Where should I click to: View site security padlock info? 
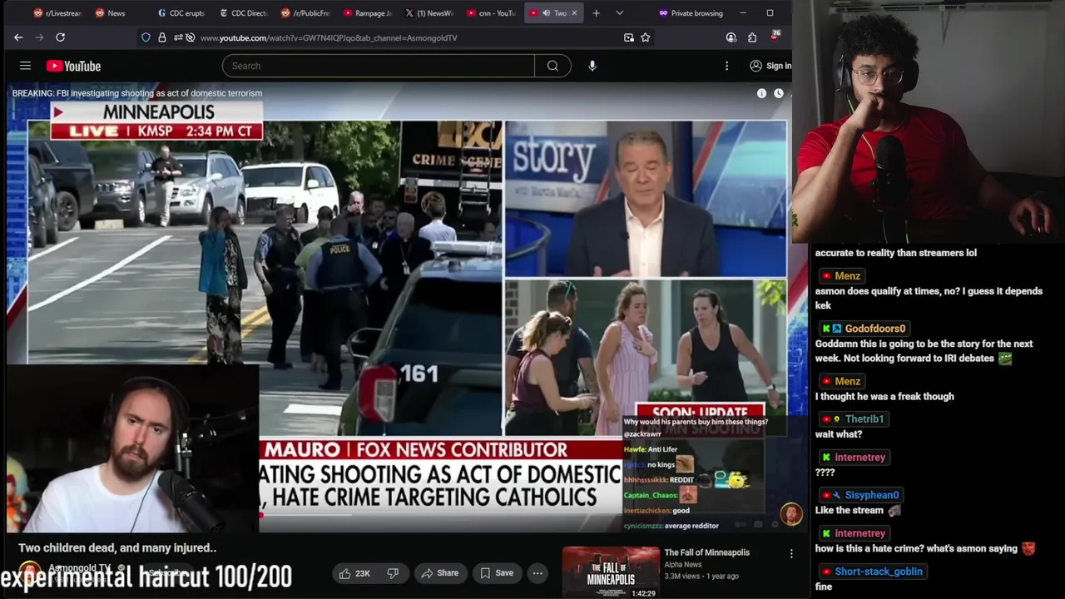coord(162,37)
